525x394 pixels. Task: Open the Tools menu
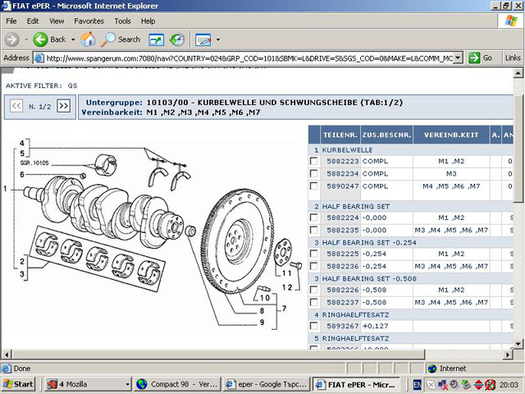(122, 21)
